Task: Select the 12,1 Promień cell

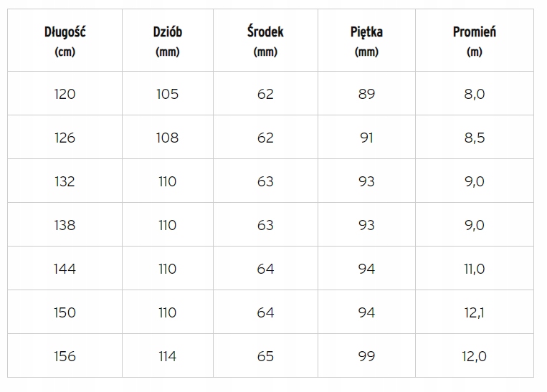Action: point(475,312)
